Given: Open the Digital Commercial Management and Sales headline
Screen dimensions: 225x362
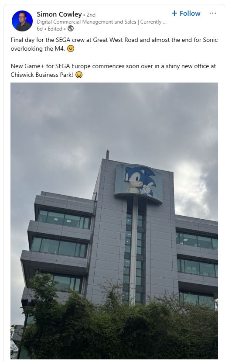Looking at the screenshot, I should pos(102,22).
